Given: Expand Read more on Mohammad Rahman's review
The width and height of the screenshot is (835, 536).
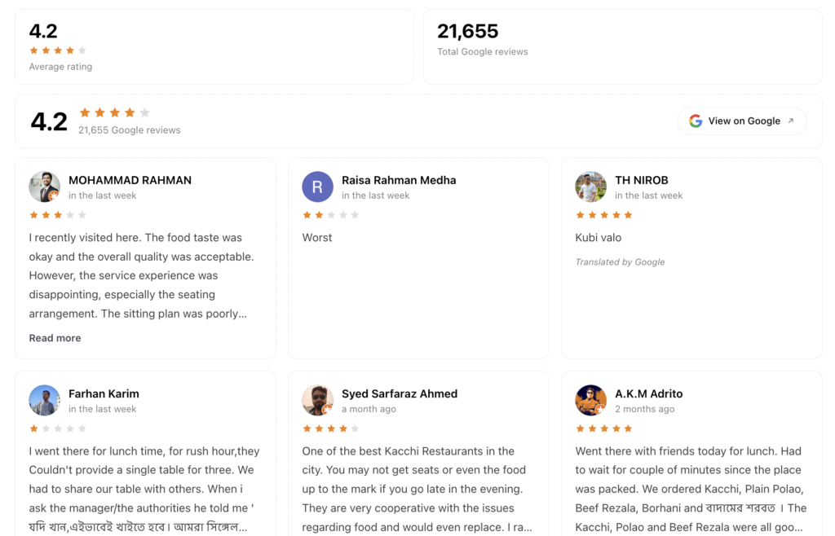Looking at the screenshot, I should pos(55,338).
